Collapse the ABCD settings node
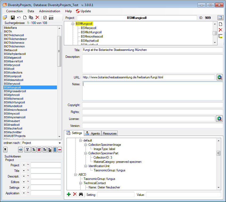The width and height of the screenshot is (226, 202). click(x=76, y=175)
